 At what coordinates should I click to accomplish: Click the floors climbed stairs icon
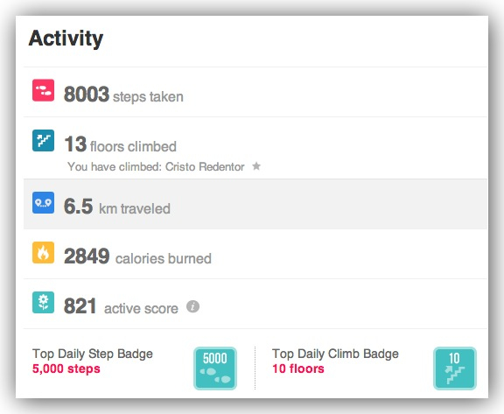pyautogui.click(x=43, y=140)
